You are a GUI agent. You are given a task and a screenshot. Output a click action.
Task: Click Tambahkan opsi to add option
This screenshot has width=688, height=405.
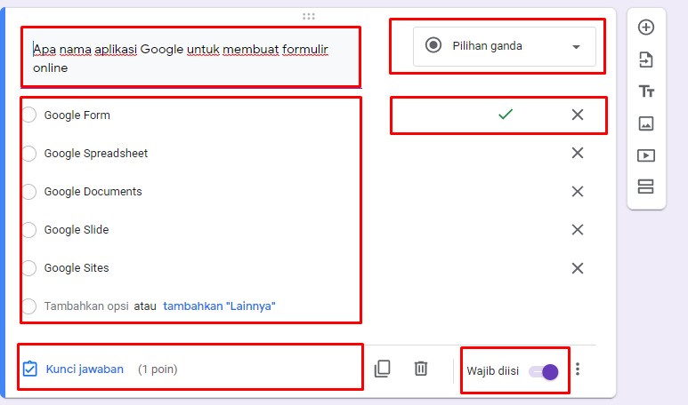[85, 306]
